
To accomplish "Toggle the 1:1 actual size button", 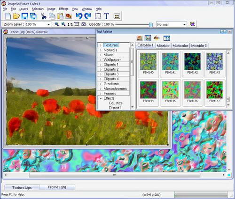I will coord(70,24).
